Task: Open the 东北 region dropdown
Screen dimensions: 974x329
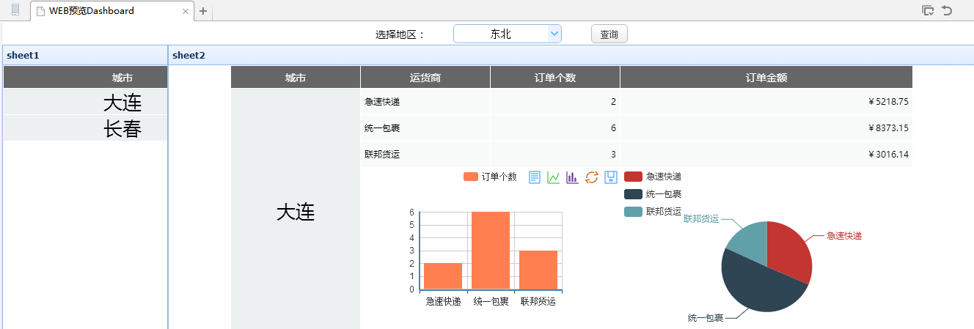Action: [508, 34]
